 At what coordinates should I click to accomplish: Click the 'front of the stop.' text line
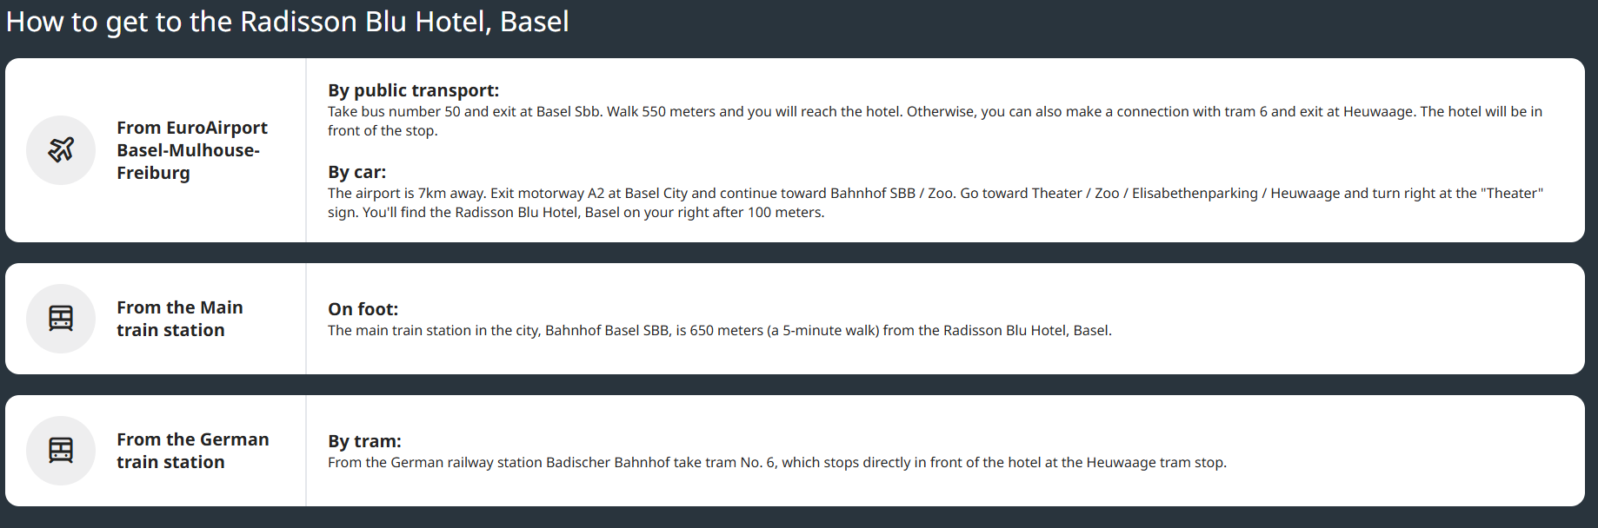(x=383, y=131)
